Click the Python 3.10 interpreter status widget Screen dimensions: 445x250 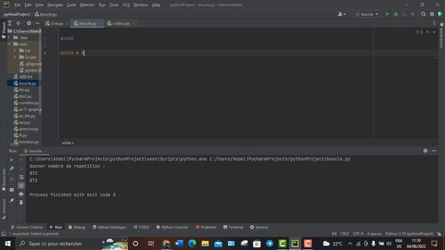coord(410,234)
